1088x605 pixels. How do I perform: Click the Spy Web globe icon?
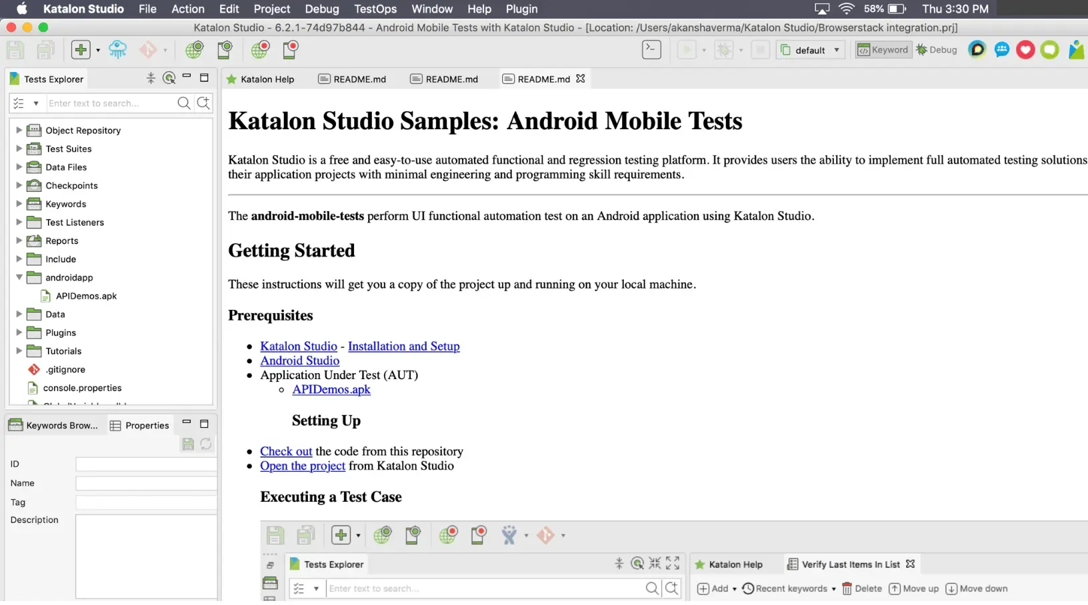[194, 50]
